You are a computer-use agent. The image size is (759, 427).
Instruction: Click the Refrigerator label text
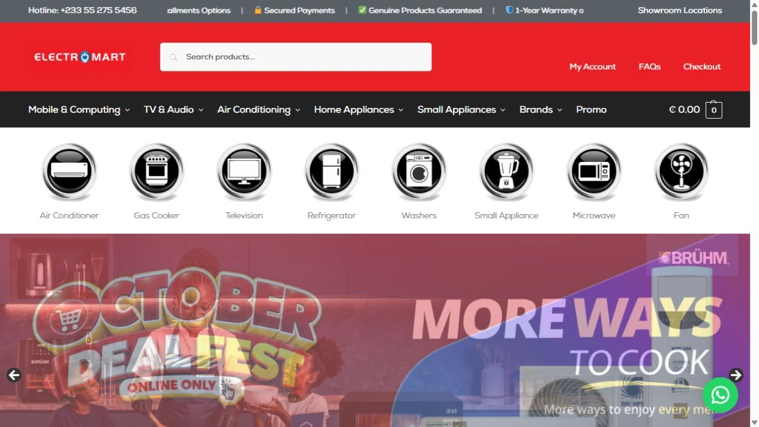click(332, 215)
